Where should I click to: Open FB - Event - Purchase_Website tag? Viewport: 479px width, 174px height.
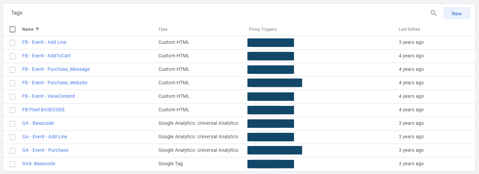coord(55,83)
